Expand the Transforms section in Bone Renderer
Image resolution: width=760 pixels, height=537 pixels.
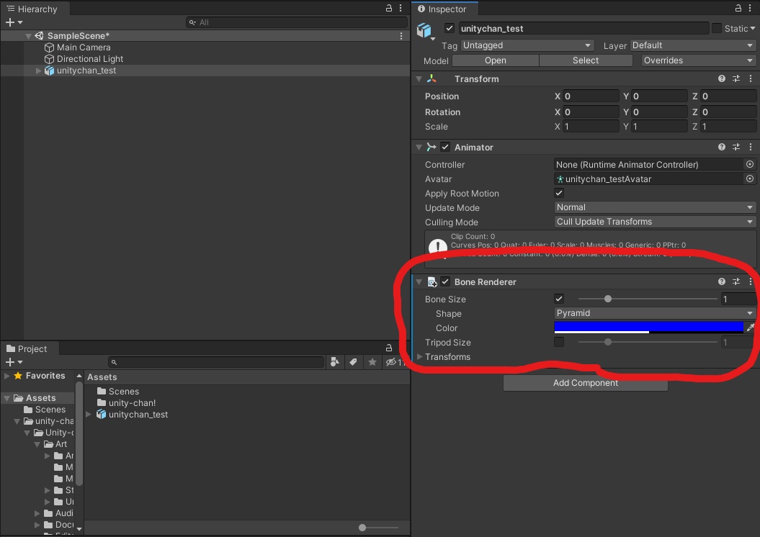[x=419, y=356]
